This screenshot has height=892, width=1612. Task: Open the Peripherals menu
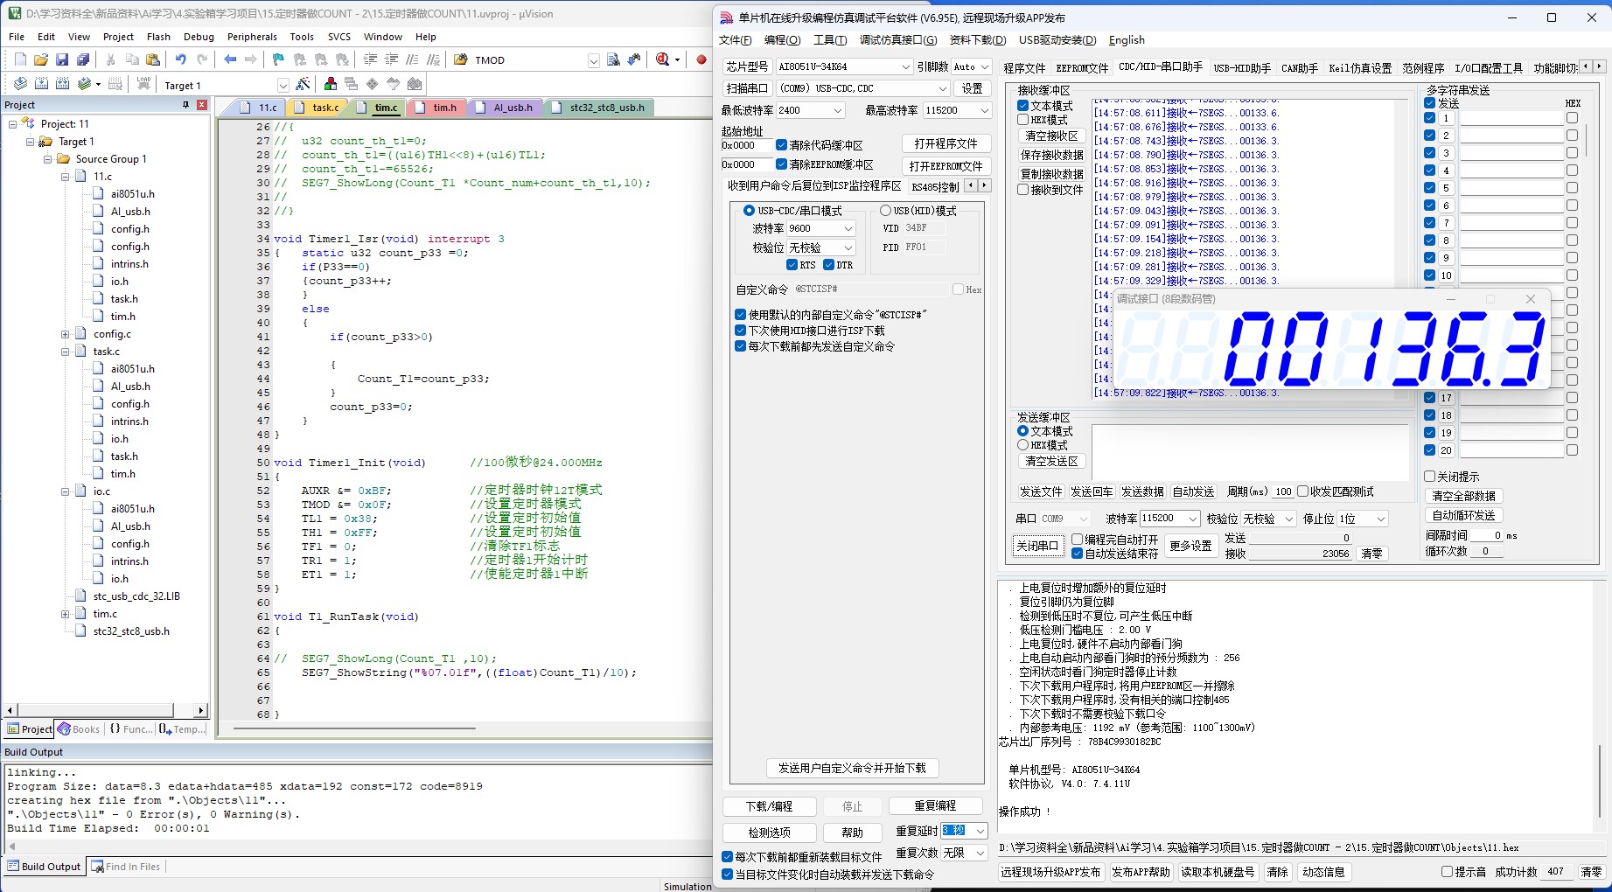pos(252,37)
